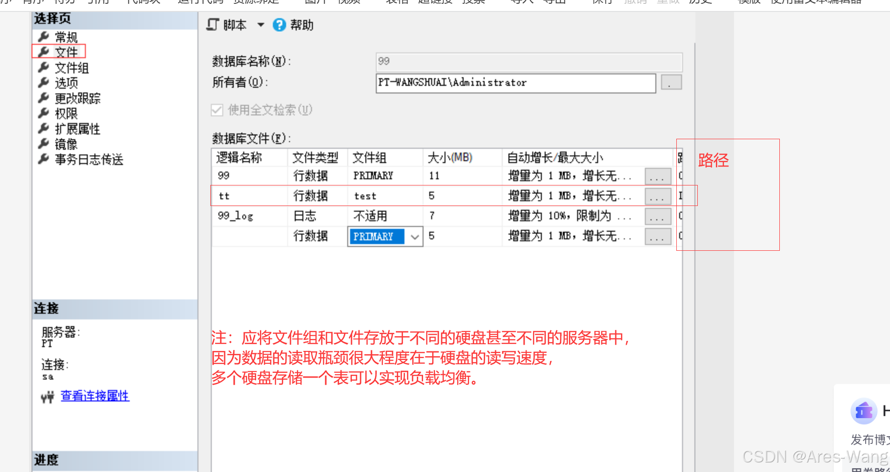Select the 权限 page wrench icon
Screen dimensions: 890x472
click(x=44, y=113)
